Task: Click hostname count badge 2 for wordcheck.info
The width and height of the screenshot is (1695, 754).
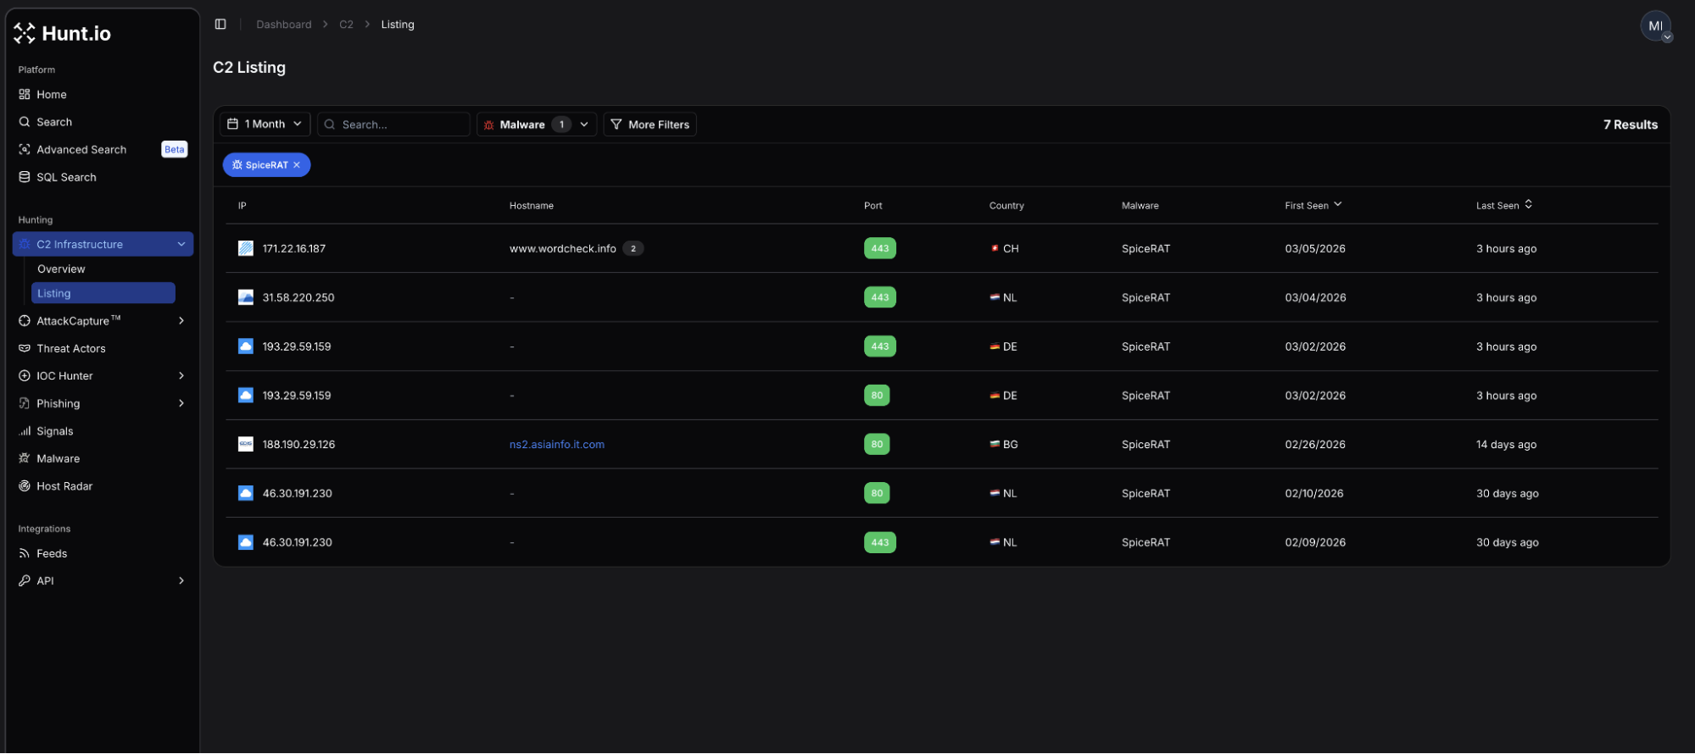Action: point(633,248)
